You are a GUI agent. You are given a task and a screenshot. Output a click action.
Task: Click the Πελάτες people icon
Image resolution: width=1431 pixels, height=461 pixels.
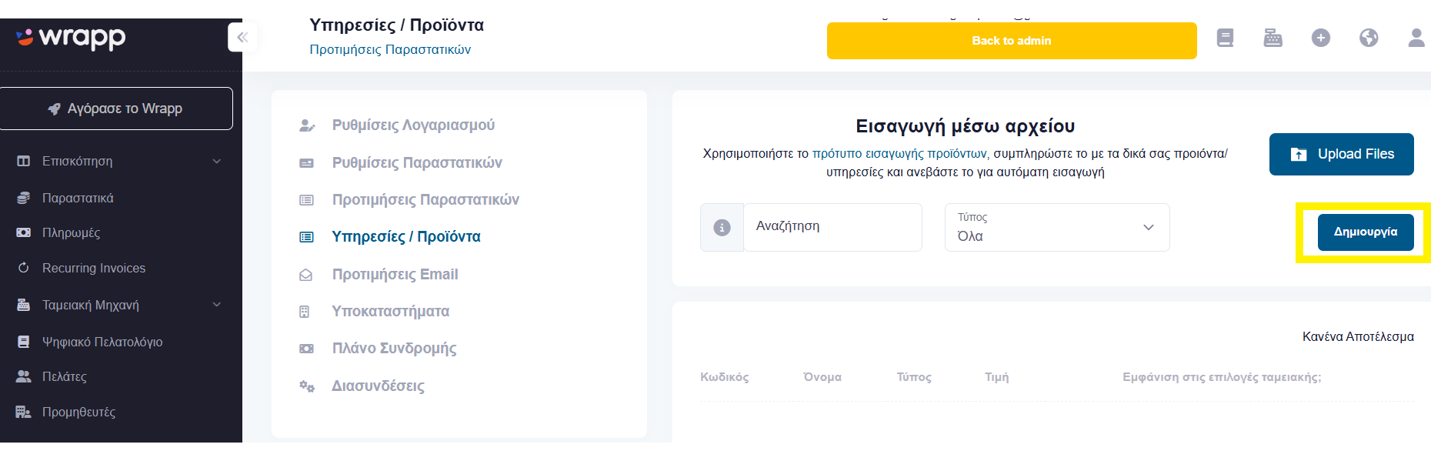click(x=24, y=376)
